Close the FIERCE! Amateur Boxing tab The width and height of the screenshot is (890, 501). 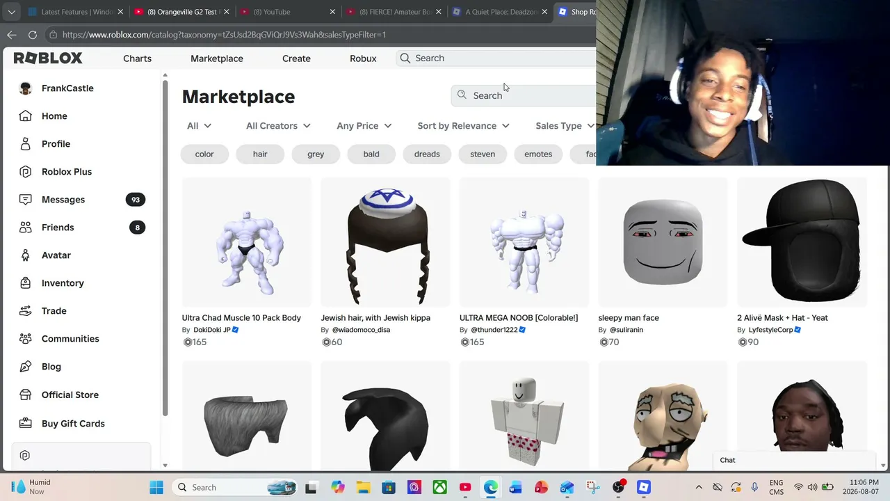pos(439,12)
